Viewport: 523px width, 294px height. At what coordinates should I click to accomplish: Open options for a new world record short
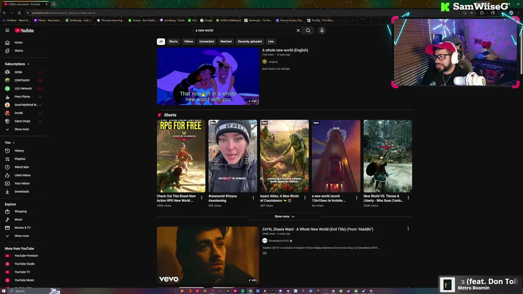point(356,198)
